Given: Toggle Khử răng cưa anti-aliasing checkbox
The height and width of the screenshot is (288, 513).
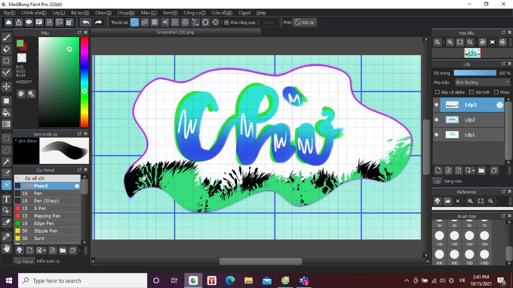Looking at the screenshot, I should click(x=226, y=22).
